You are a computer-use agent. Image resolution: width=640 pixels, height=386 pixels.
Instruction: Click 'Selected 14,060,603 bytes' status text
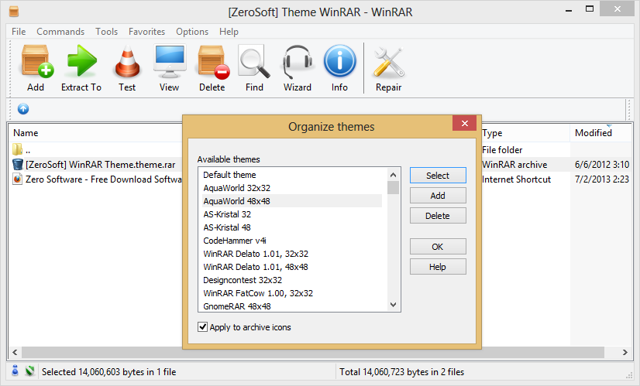tap(108, 372)
